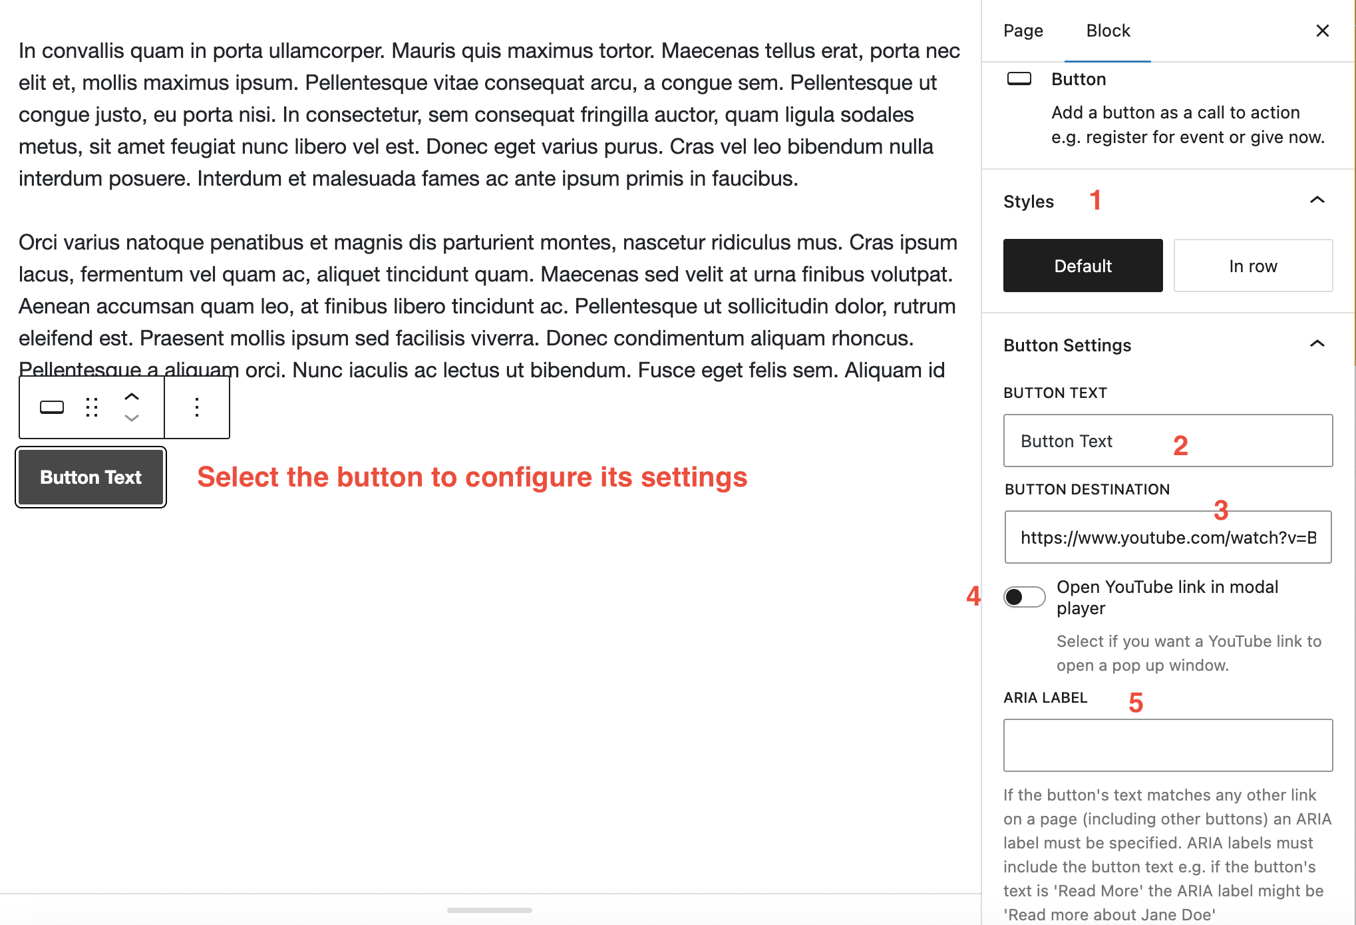Click the Button block type icon in toolbar
The image size is (1356, 925).
pos(52,407)
